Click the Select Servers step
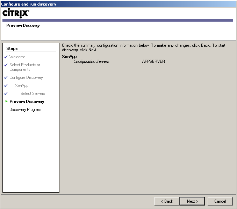The width and height of the screenshot is (237, 209). [33, 94]
